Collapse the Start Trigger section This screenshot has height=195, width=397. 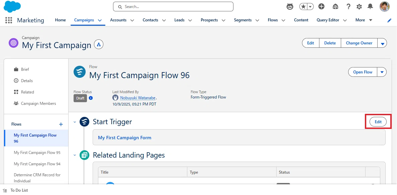click(75, 122)
